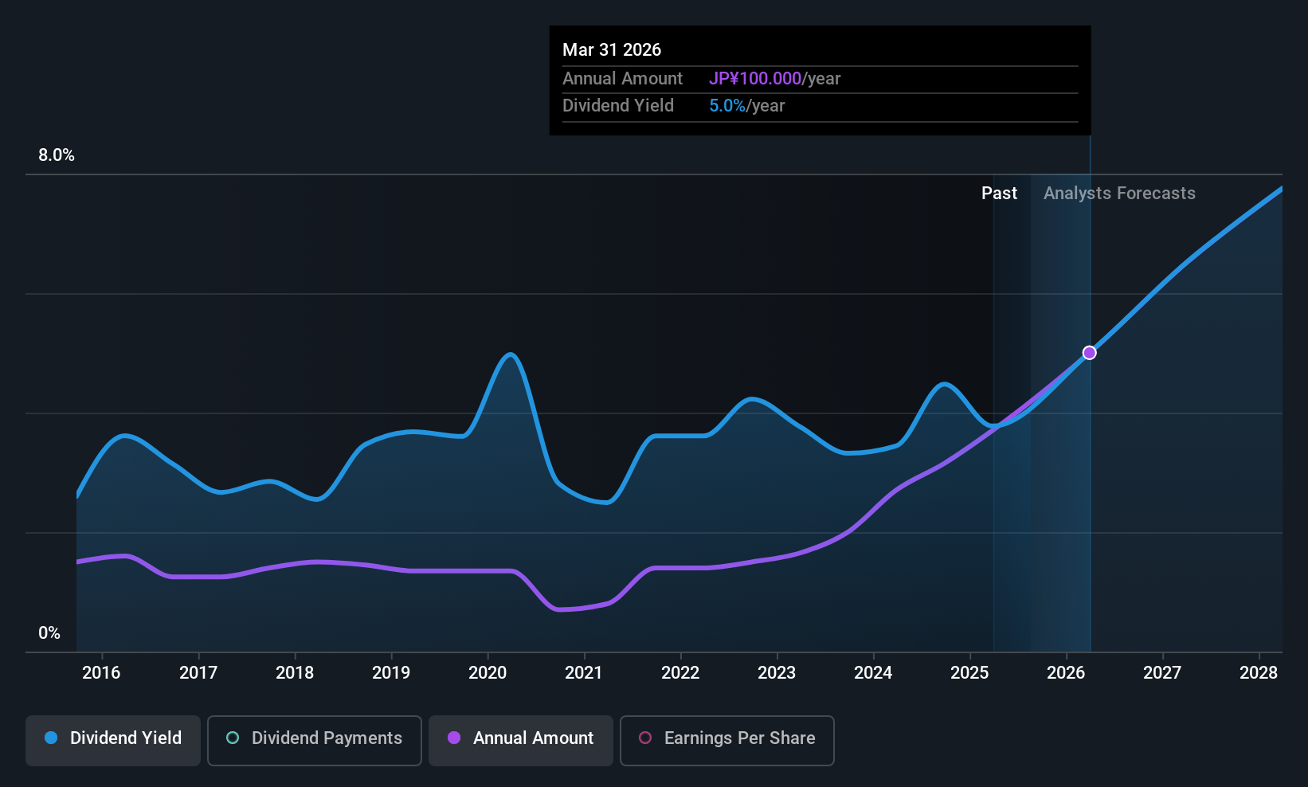
Task: Click the Mar 31 2026 tooltip date
Action: point(612,49)
